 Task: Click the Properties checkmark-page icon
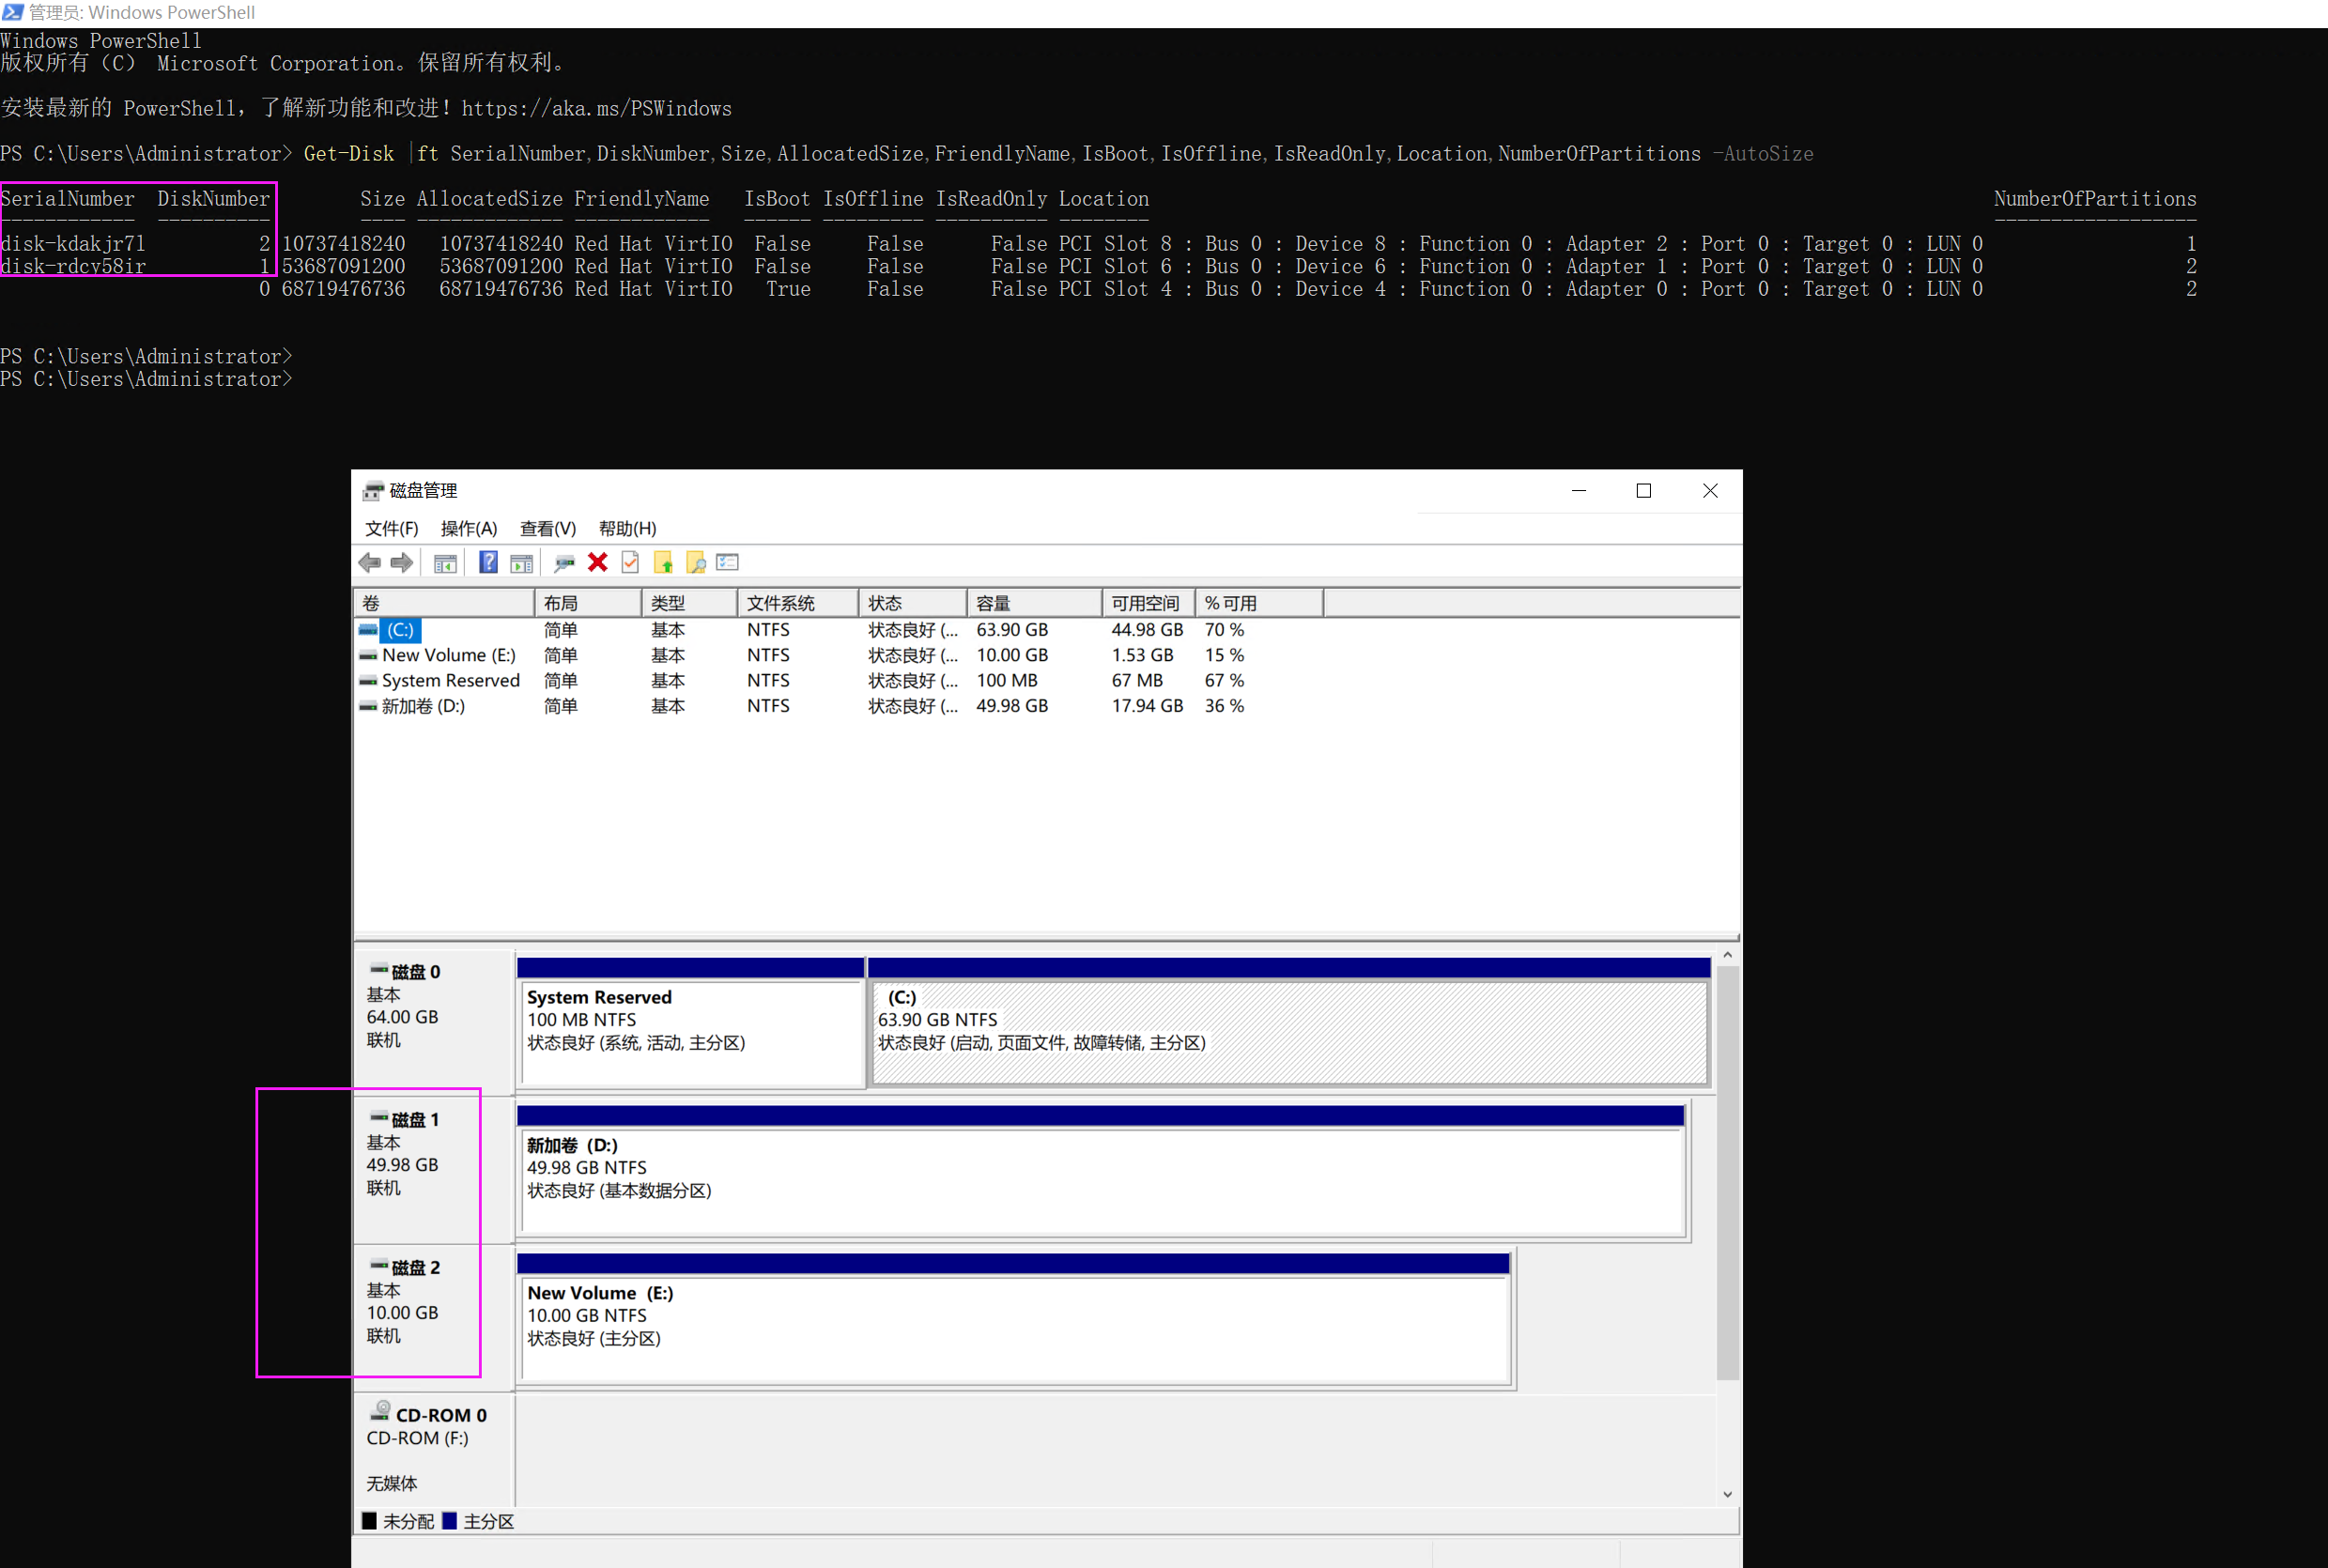630,563
